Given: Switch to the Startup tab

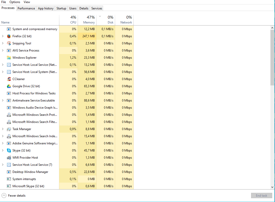Looking at the screenshot, I should click(x=61, y=8).
